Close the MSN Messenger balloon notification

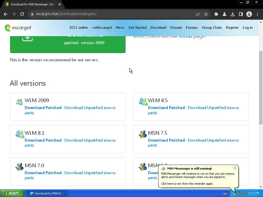tap(235, 168)
